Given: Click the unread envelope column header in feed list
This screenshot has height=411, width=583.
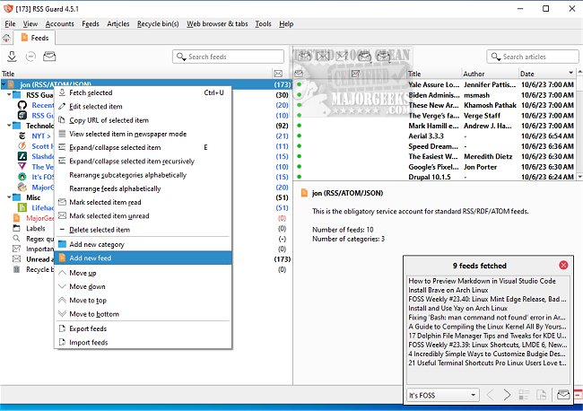Looking at the screenshot, I should pos(278,74).
